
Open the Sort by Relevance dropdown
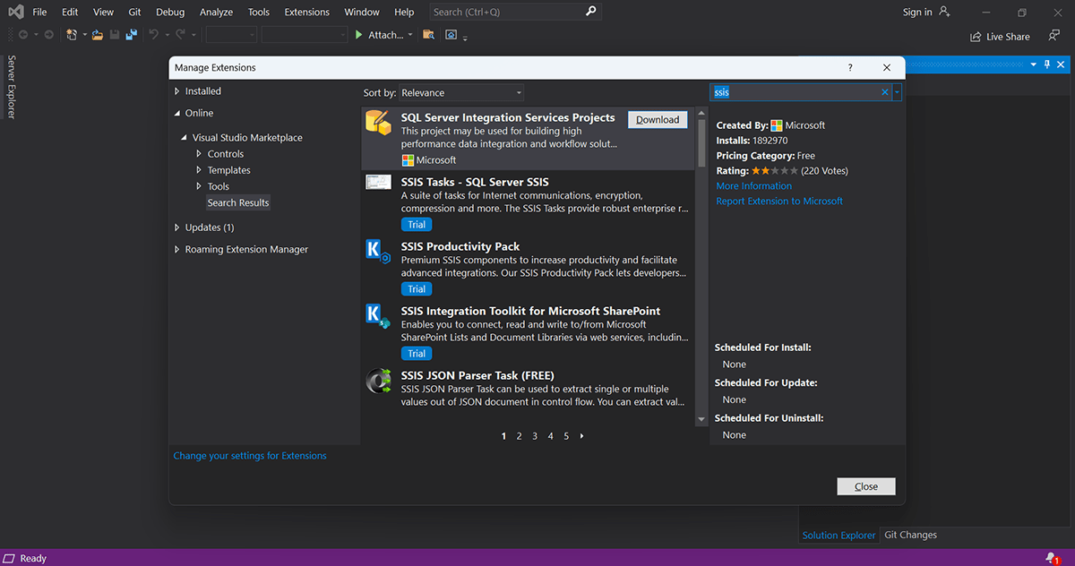(x=461, y=92)
